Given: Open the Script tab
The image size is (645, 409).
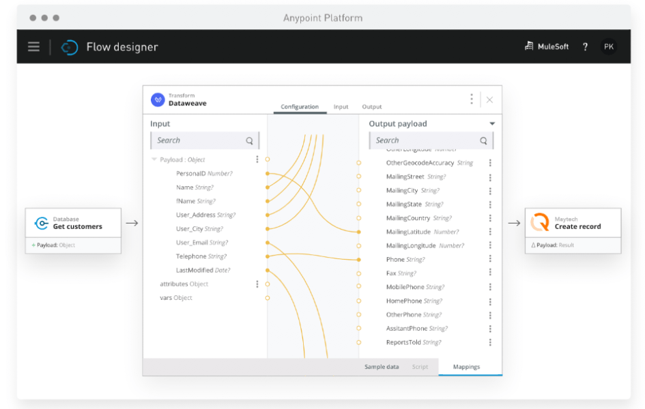Looking at the screenshot, I should click(420, 367).
